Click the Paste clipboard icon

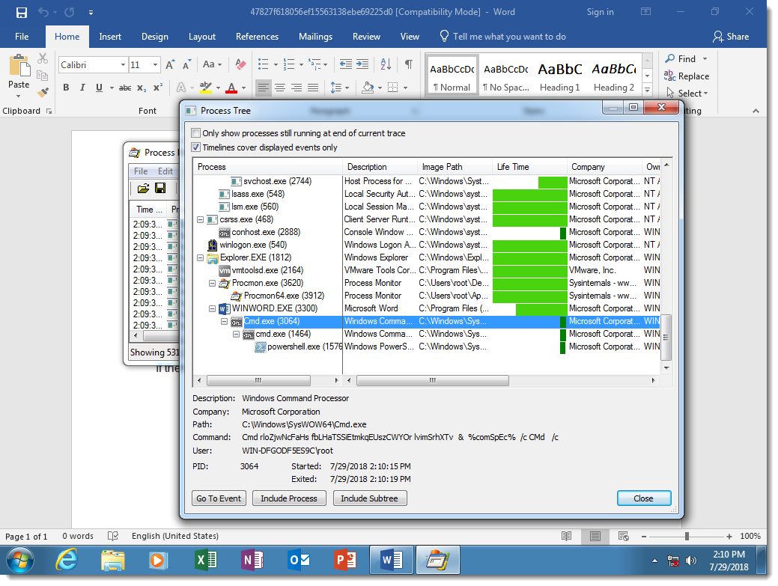(19, 67)
